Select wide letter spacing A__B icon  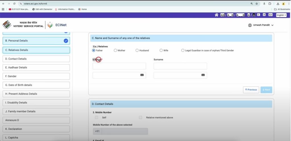pyautogui.click(x=240, y=15)
